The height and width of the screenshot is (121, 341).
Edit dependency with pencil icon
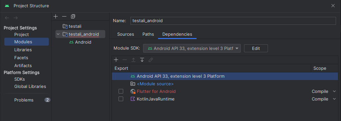click(151, 60)
